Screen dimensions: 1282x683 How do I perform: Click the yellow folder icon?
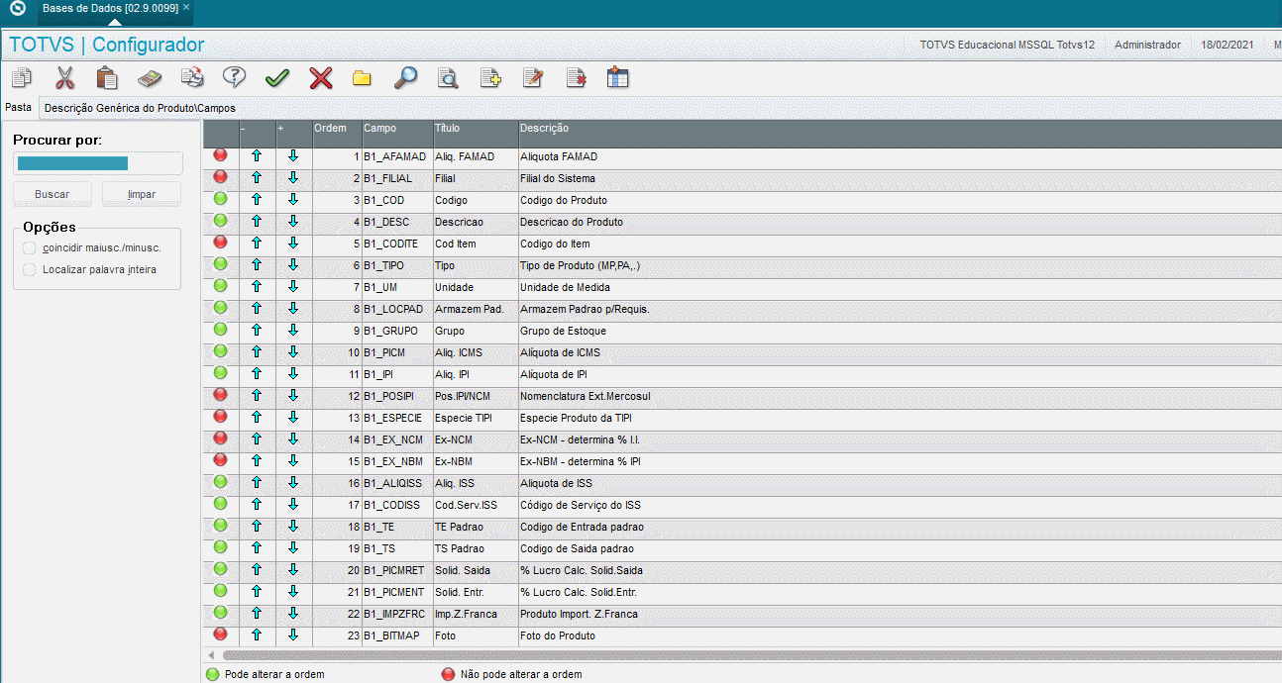click(x=362, y=78)
